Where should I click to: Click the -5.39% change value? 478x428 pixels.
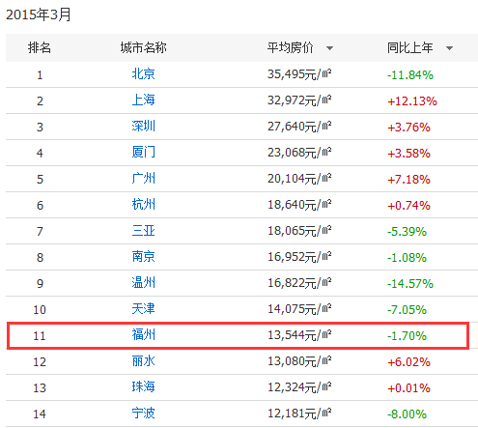coord(407,232)
